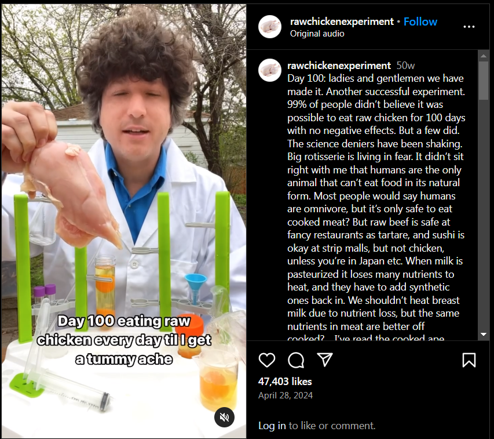Click the caption scrollbar up arrow
This screenshot has height=439, width=494.
[x=484, y=56]
